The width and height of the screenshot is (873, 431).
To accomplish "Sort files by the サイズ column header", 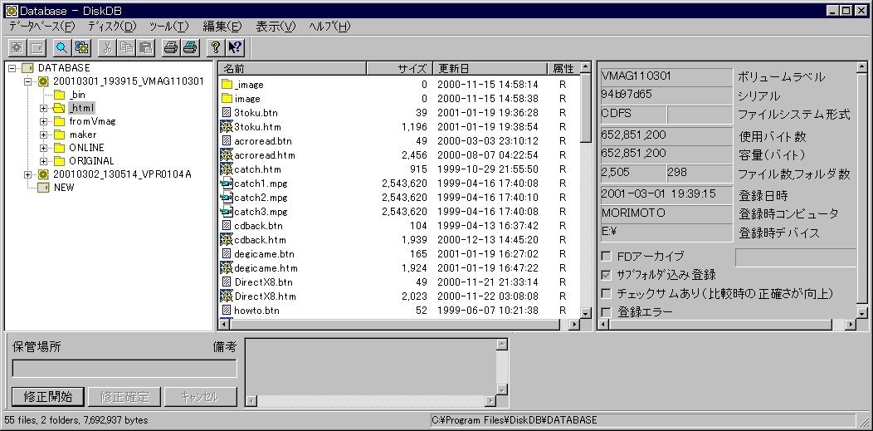I will click(397, 68).
